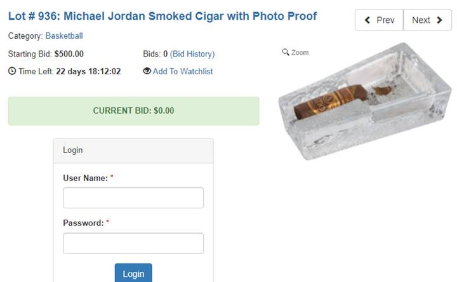Focus the Password input field
The height and width of the screenshot is (282, 457).
133,243
